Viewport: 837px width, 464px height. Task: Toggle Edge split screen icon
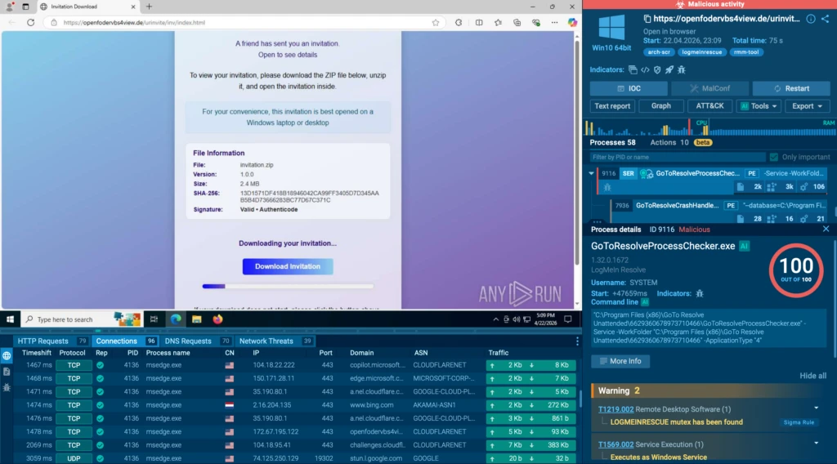(x=479, y=22)
